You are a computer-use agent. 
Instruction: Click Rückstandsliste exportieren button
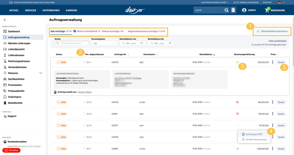point(272,31)
